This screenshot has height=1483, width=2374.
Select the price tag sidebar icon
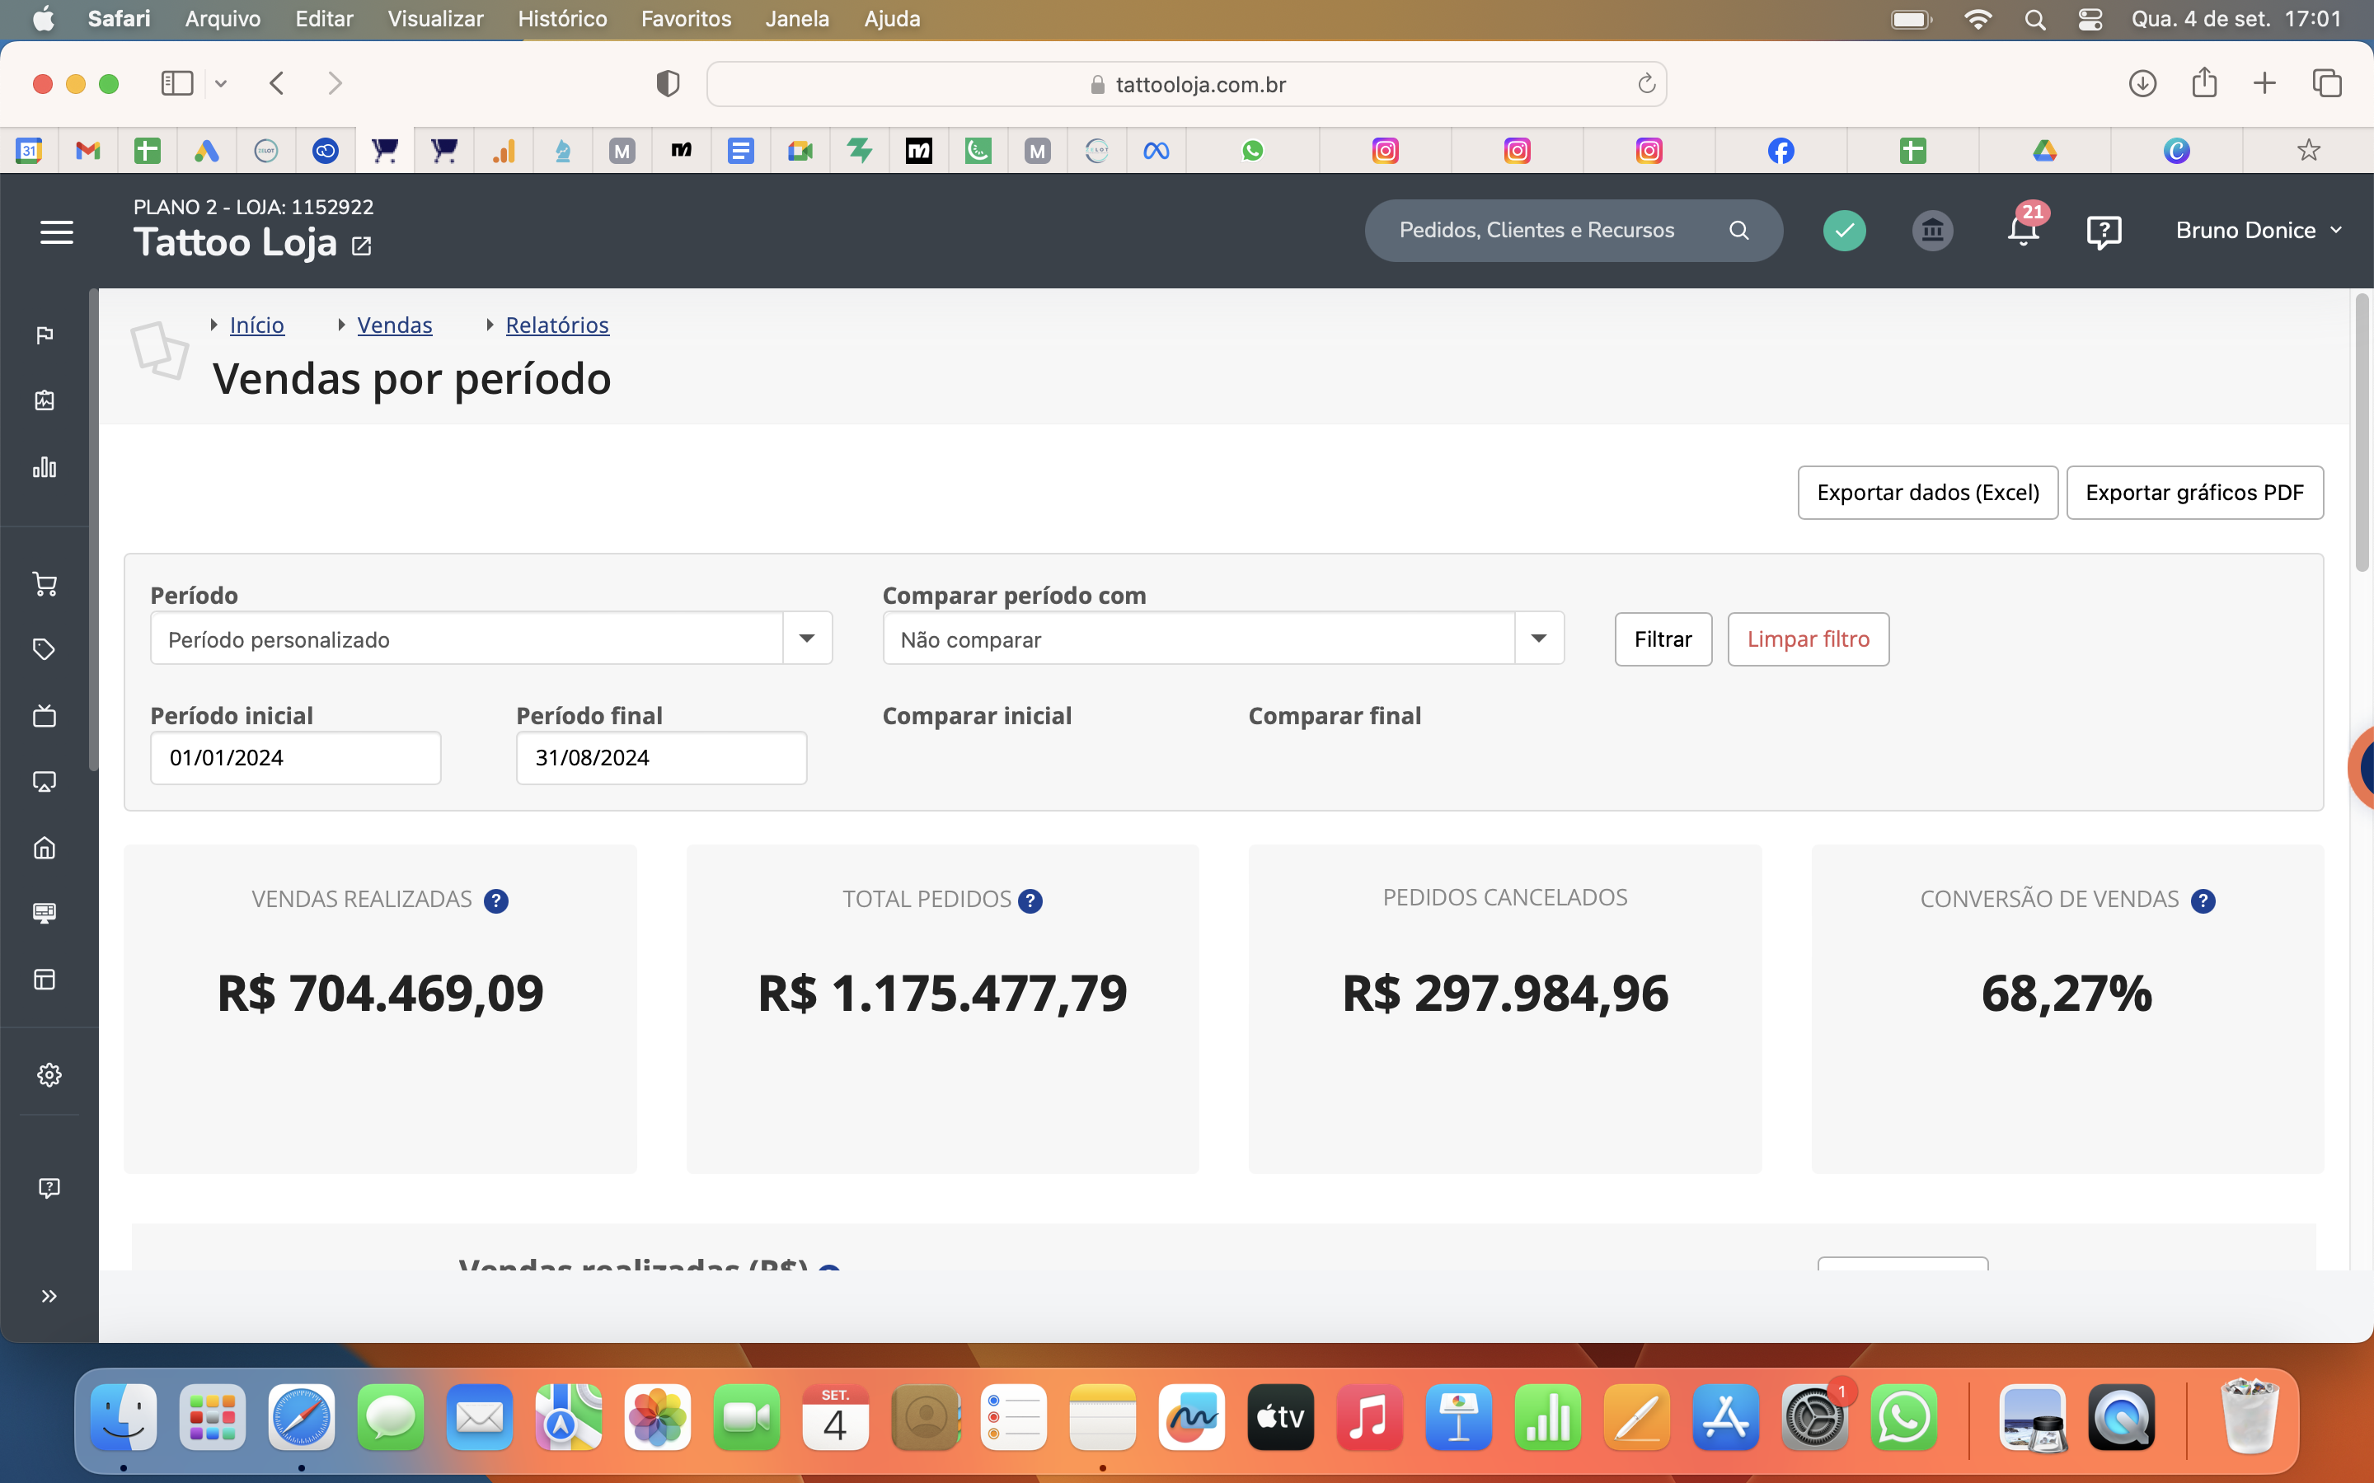tap(45, 648)
